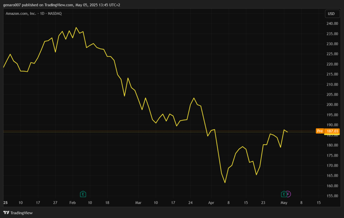The width and height of the screenshot is (344, 218).
Task: Click the 'May' label on the date axis
Action: click(284, 203)
